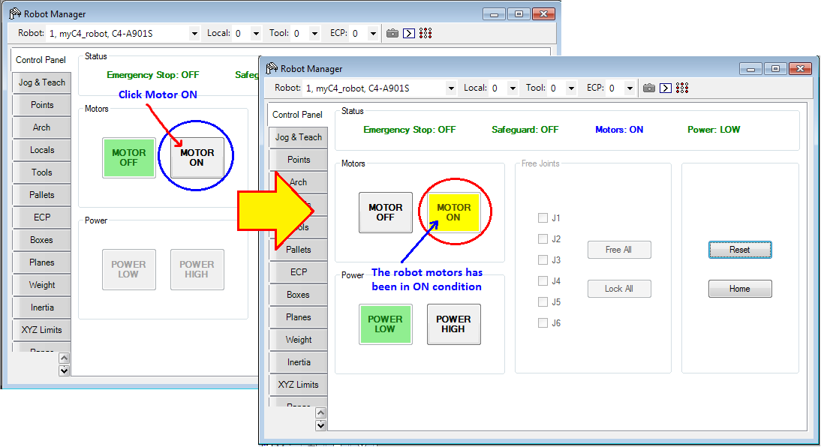The height and width of the screenshot is (447, 821).
Task: Click 'Motors: ON' status text
Action: (619, 129)
